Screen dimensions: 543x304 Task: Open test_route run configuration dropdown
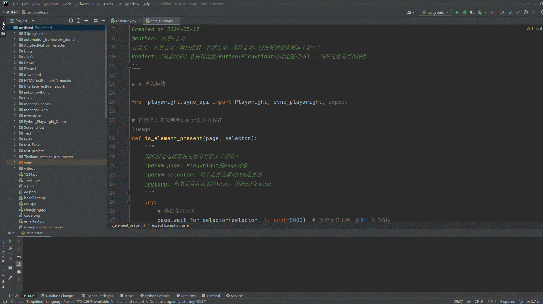pos(435,12)
